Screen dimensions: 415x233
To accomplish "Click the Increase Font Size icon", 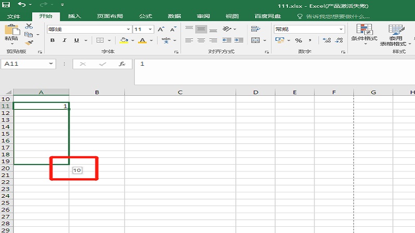I will (x=161, y=30).
